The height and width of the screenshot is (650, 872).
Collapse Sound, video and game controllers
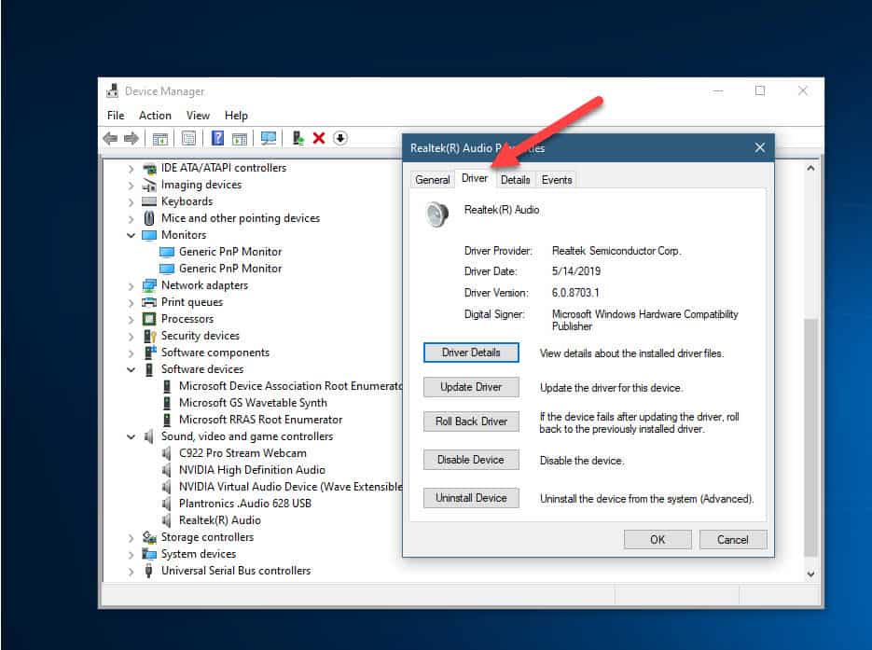131,437
